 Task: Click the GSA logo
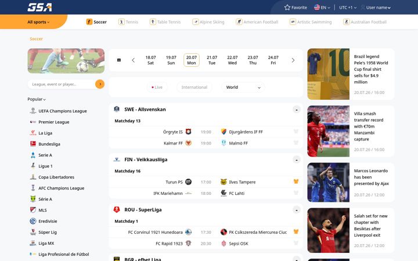39,7
